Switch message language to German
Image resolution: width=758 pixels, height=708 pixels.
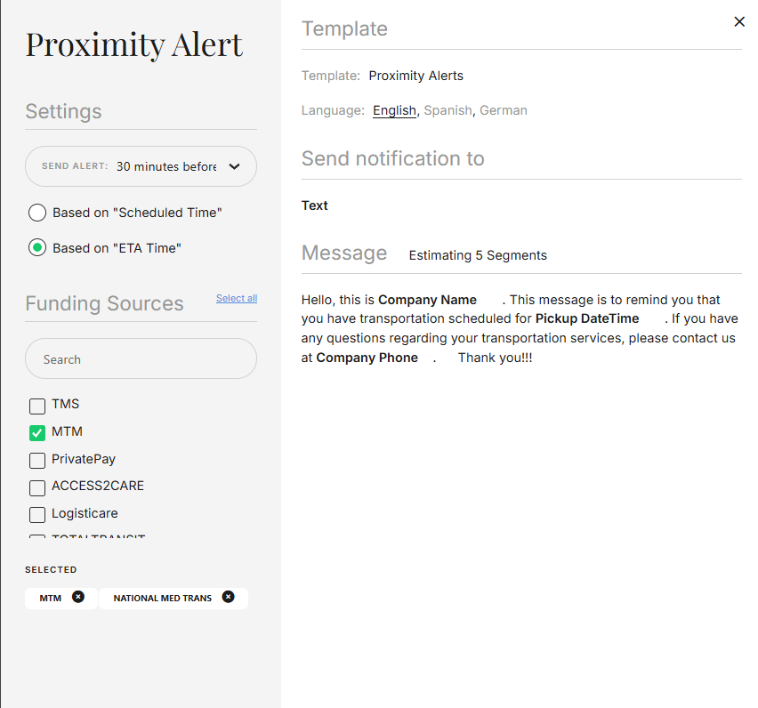[504, 110]
